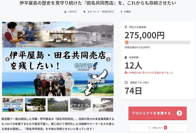The width and height of the screenshot is (196, 133).
Task: Select the third thumbnail of the hillside village
Action: 58,105
